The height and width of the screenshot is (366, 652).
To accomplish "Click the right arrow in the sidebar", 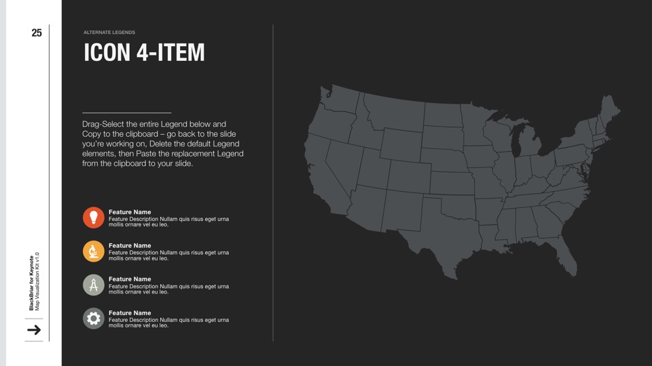I will [34, 330].
